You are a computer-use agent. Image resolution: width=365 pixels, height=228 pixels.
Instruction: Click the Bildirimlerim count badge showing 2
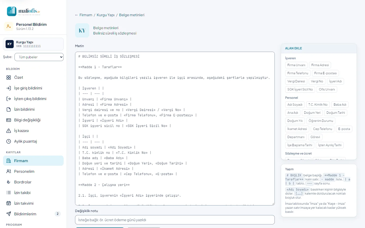tap(58, 214)
